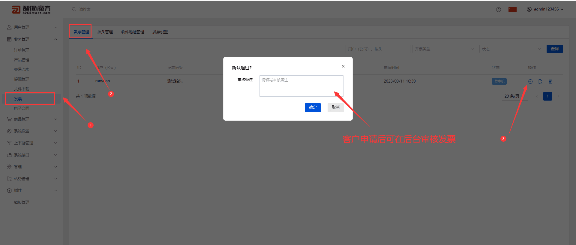Viewport: 576px width, 245px height.
Task: Open 模板管理 in the sidebar
Action: [x=22, y=202]
